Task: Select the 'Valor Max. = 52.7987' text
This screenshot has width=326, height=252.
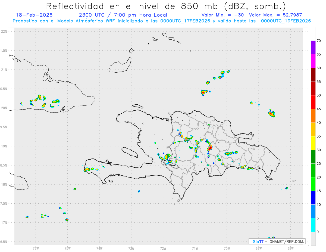Action: (x=275, y=15)
